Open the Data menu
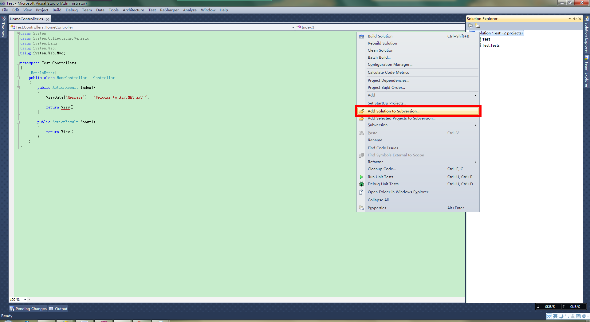 [100, 10]
